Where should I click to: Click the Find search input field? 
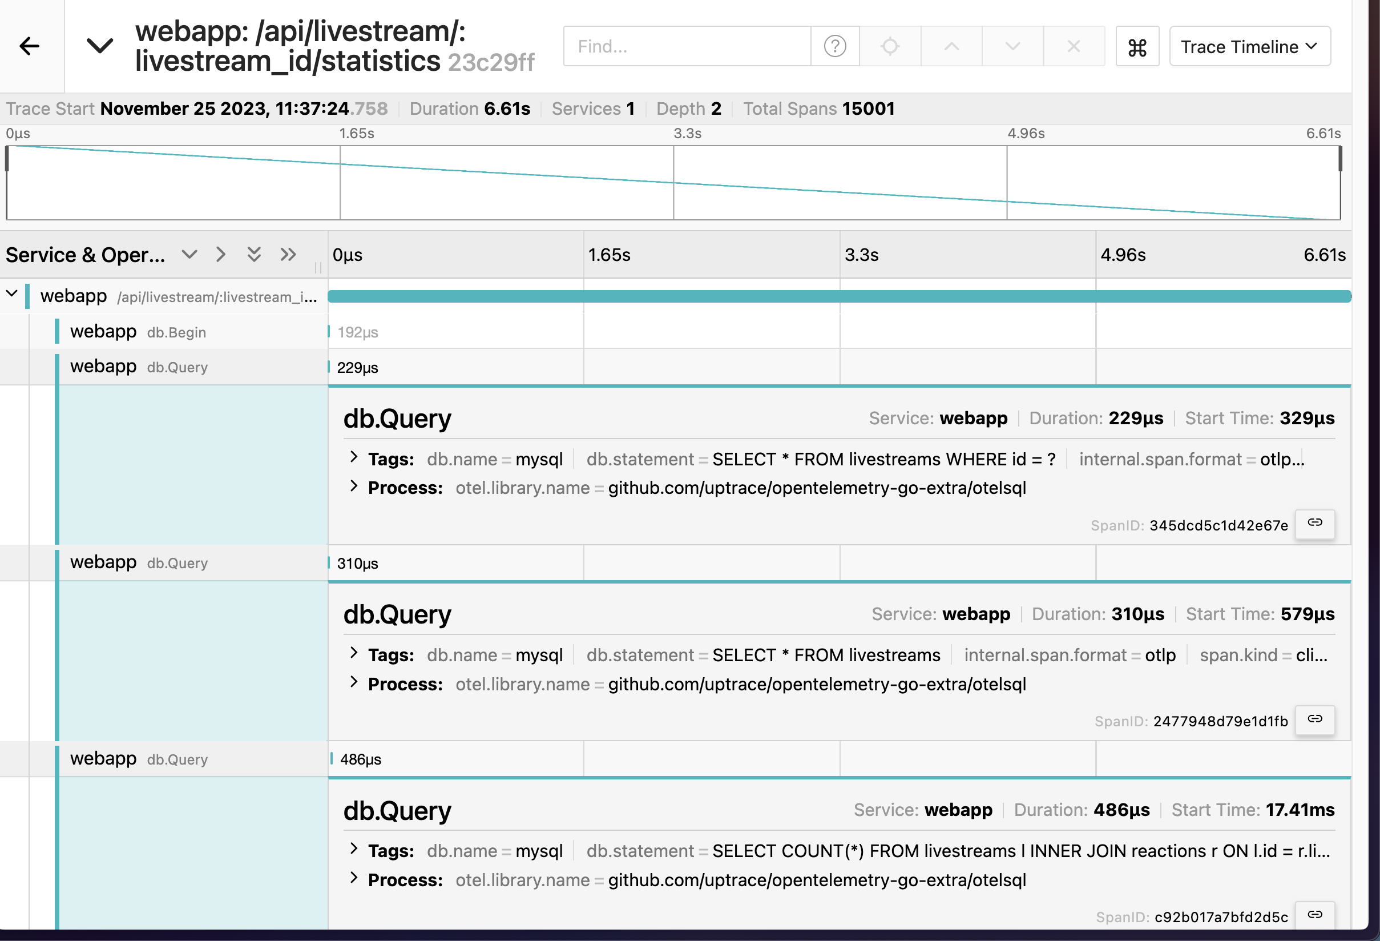click(687, 46)
